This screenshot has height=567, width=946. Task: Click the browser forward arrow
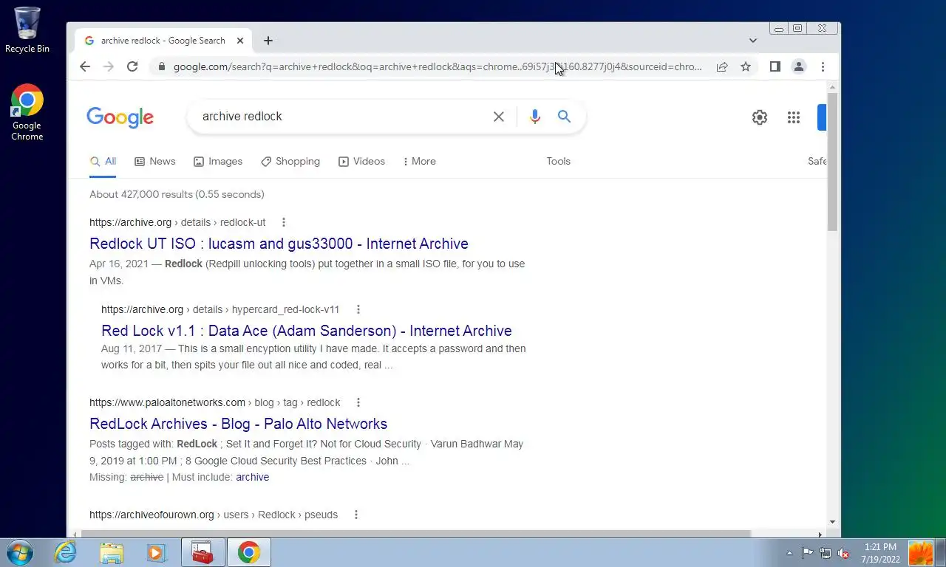coord(109,66)
